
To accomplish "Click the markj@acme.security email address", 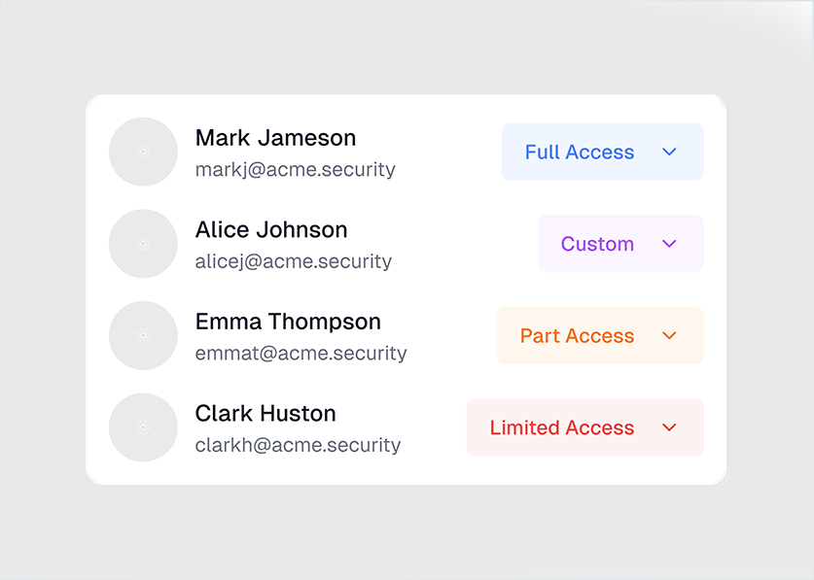I will pos(296,170).
